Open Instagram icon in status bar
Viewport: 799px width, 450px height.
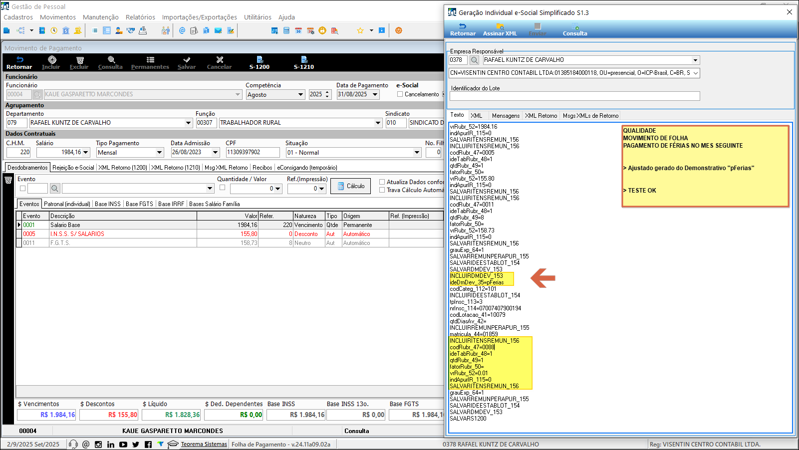coord(98,444)
